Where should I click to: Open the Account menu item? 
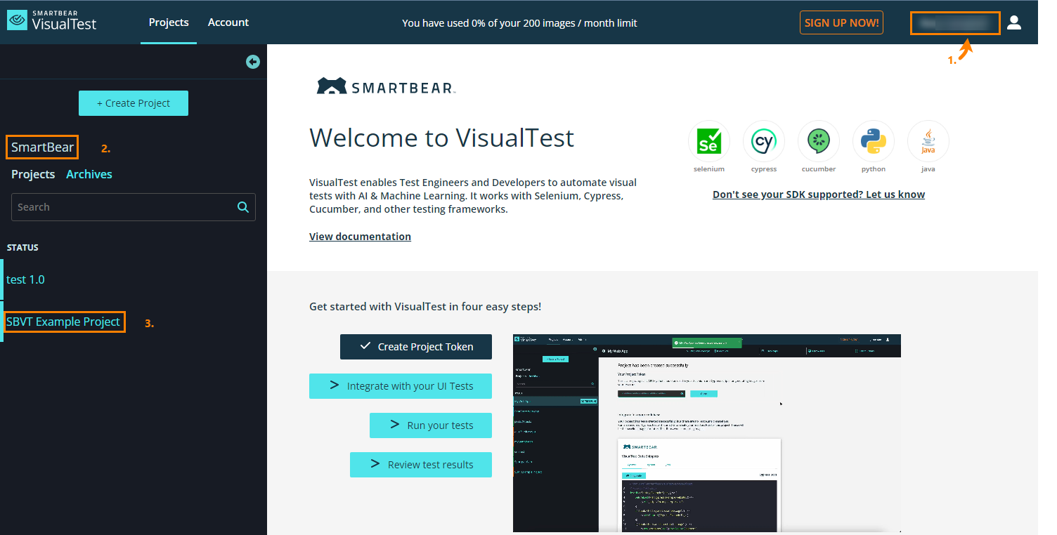[228, 22]
